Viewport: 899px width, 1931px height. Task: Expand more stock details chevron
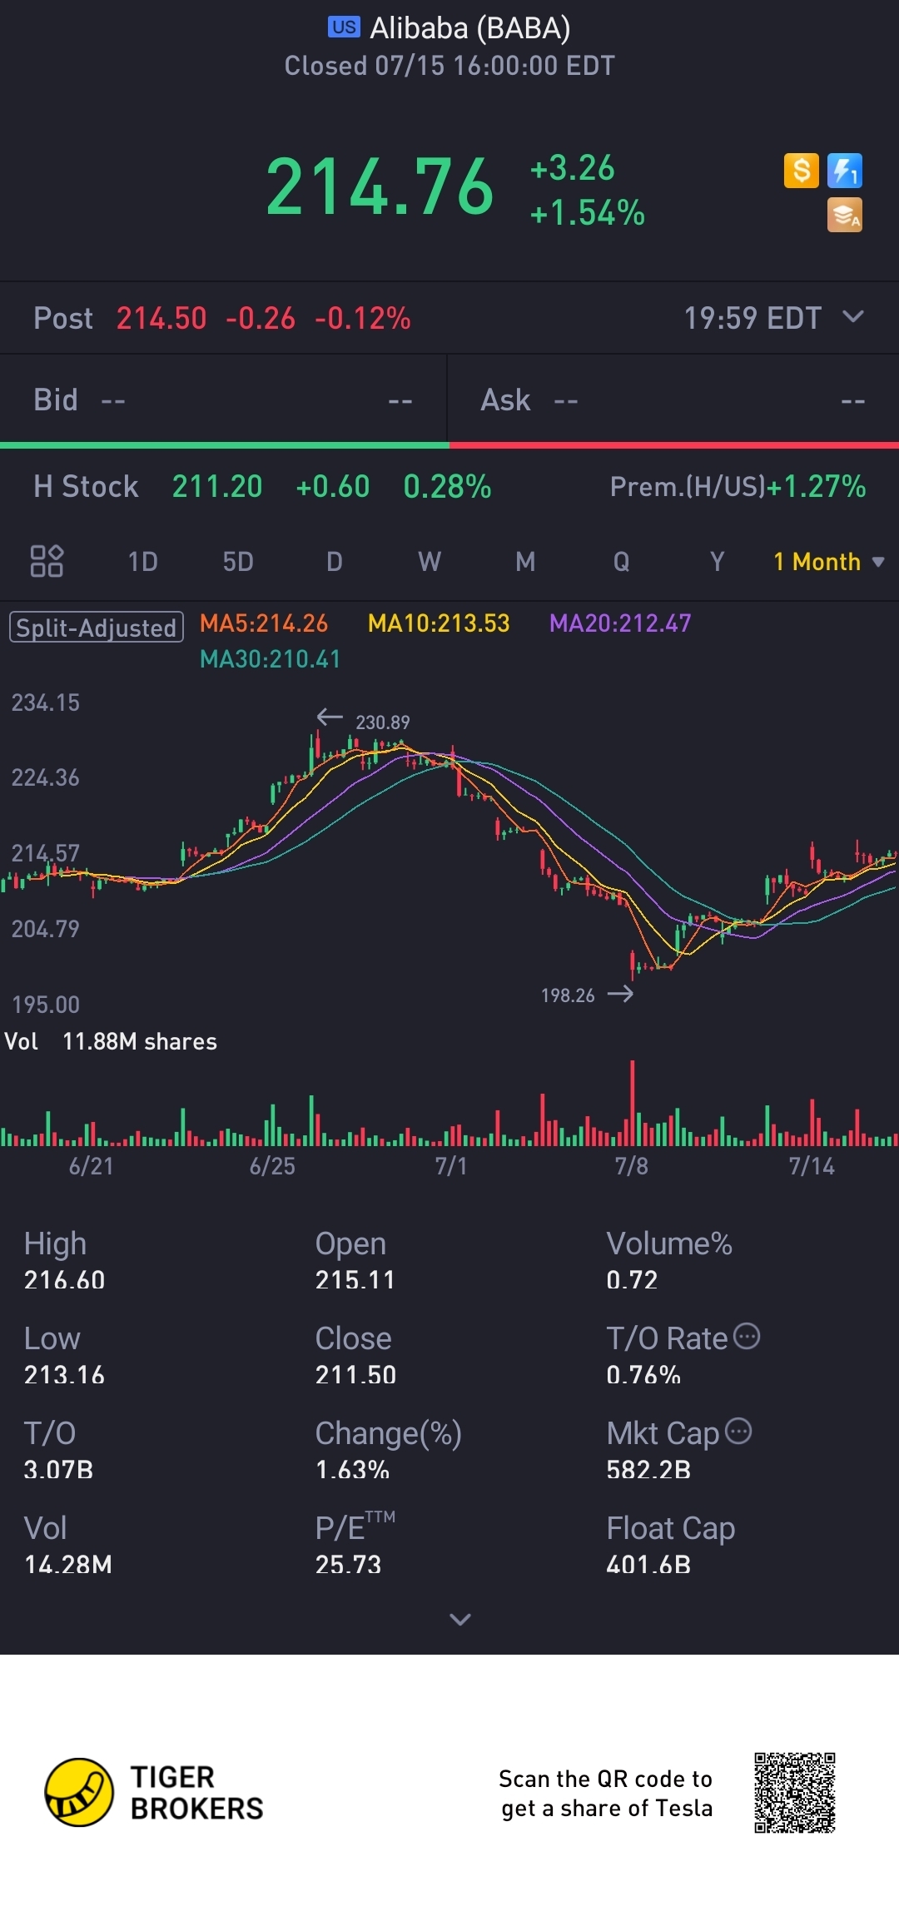(460, 1619)
